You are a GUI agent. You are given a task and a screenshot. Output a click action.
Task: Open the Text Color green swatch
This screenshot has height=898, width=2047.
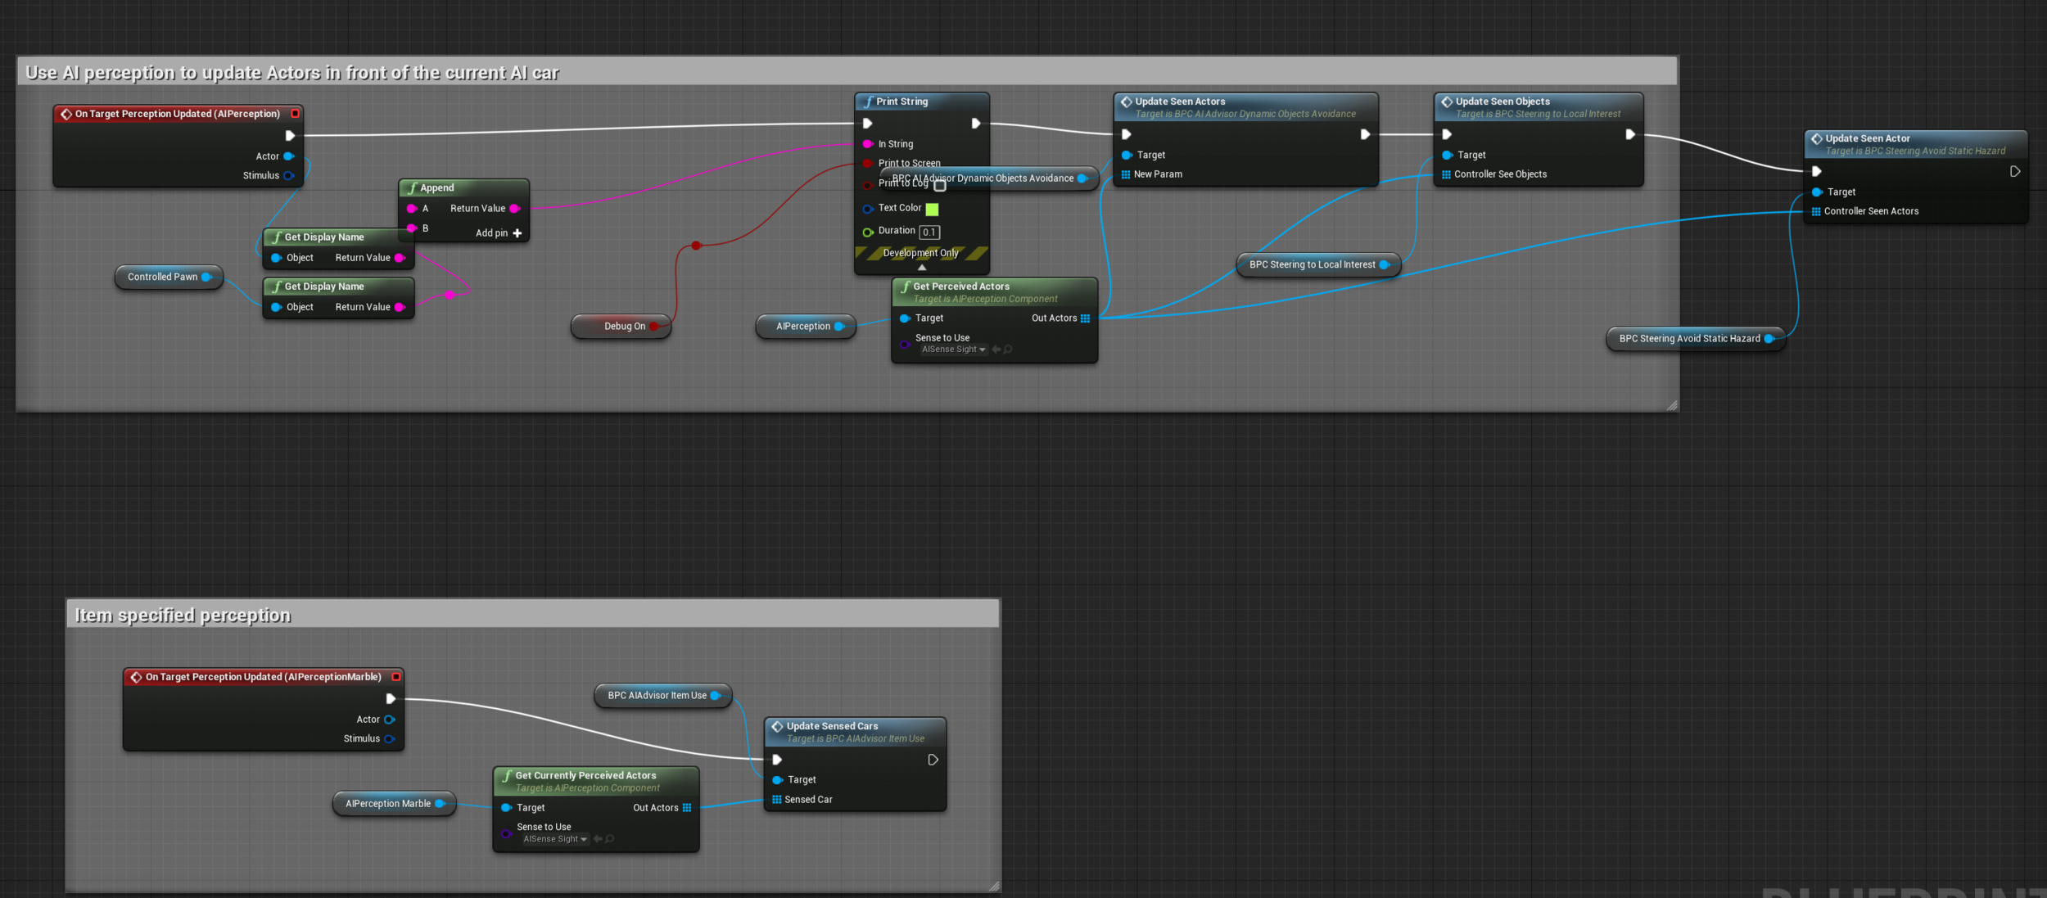pyautogui.click(x=932, y=209)
